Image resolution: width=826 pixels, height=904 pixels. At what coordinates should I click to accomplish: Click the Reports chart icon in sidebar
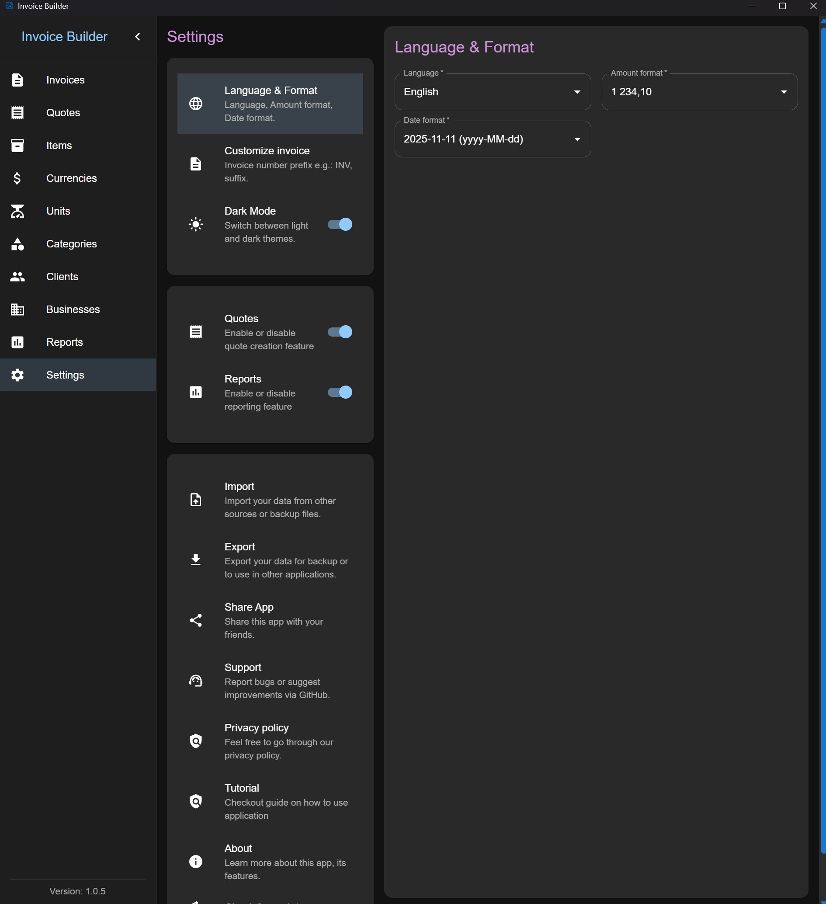[x=17, y=342]
